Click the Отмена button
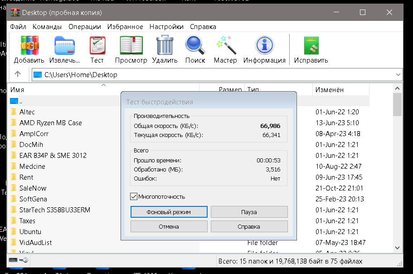 (169, 226)
